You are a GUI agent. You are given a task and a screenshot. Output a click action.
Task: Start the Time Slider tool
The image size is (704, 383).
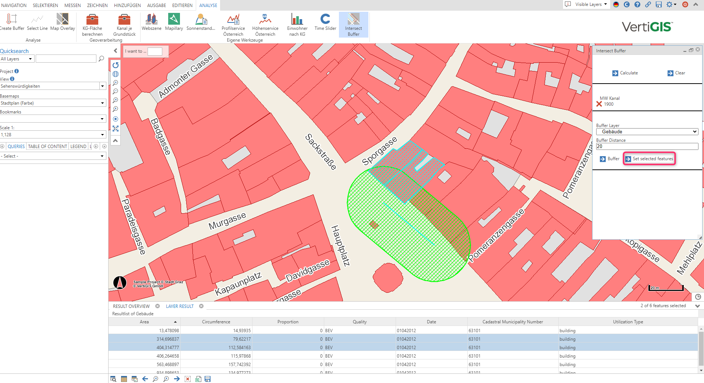coord(325,22)
